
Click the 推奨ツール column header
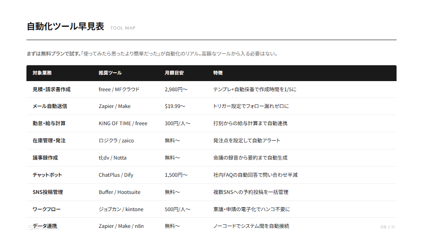pyautogui.click(x=110, y=73)
